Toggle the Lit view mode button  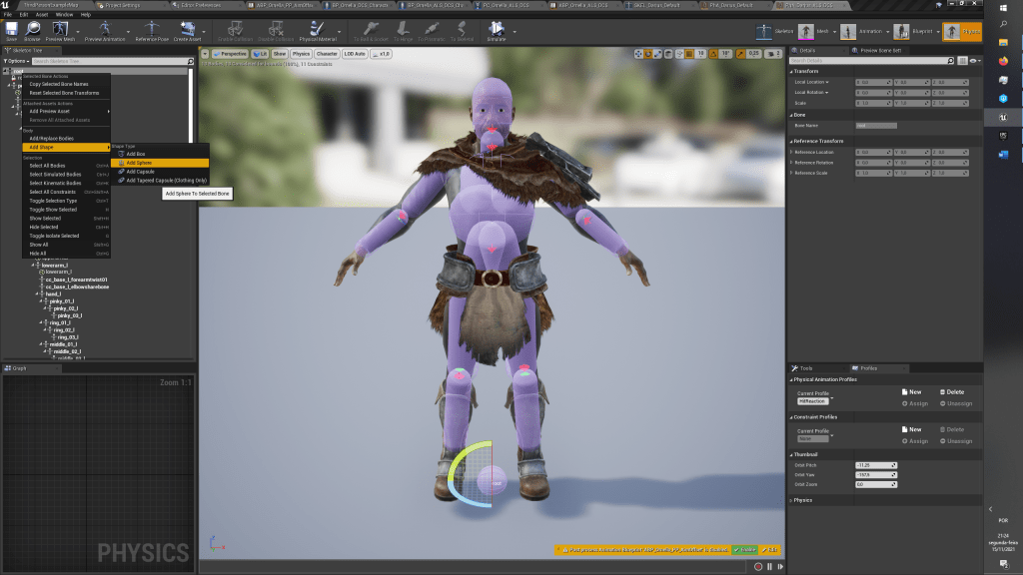260,53
